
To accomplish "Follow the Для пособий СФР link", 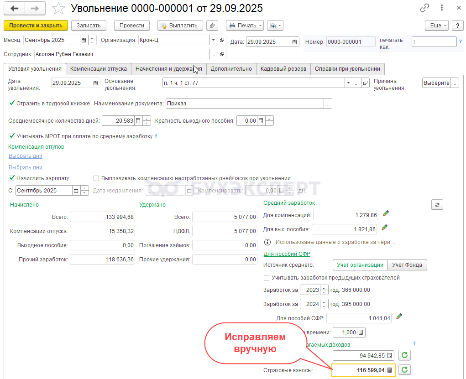I will tap(287, 254).
